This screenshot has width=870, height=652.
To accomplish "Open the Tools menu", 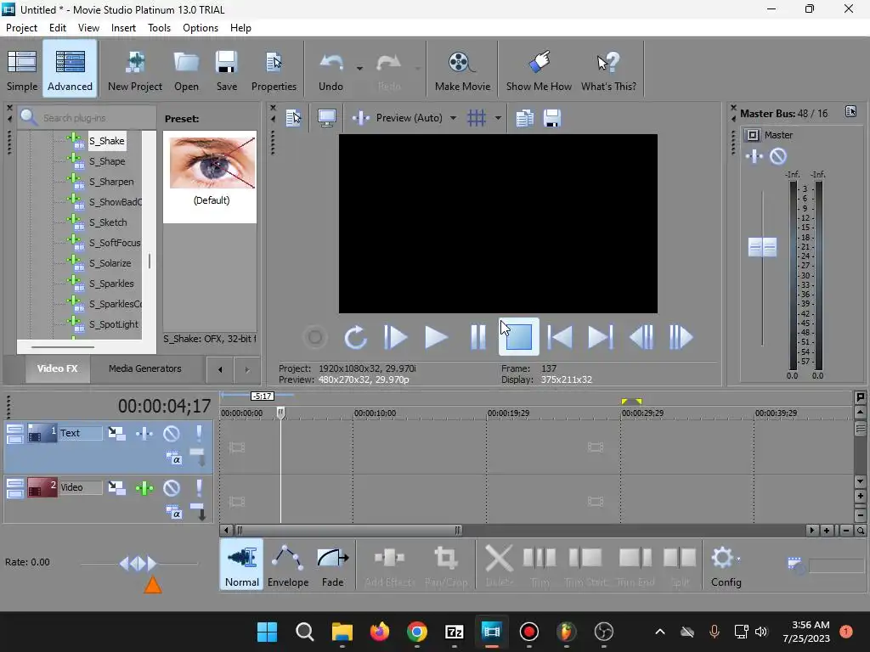I will (x=159, y=28).
